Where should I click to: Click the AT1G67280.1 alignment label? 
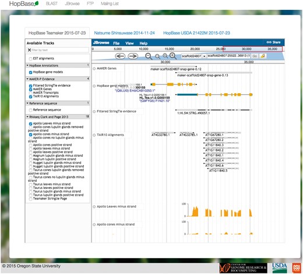point(214,135)
